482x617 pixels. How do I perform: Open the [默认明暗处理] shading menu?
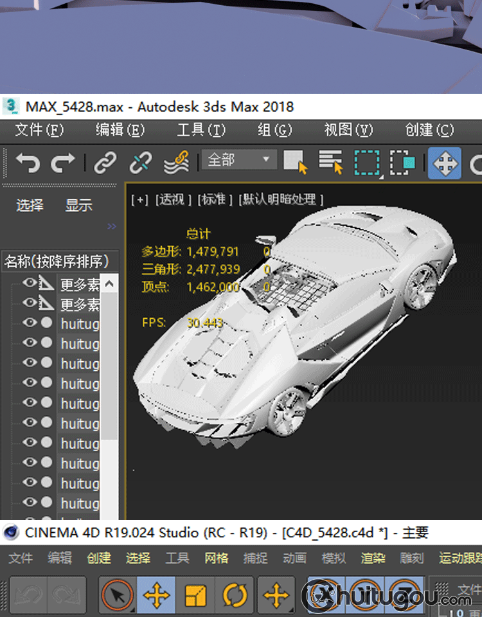pos(281,199)
